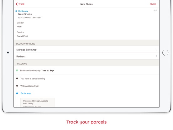Tap chevron arrow on Redirect row

coord(157,56)
